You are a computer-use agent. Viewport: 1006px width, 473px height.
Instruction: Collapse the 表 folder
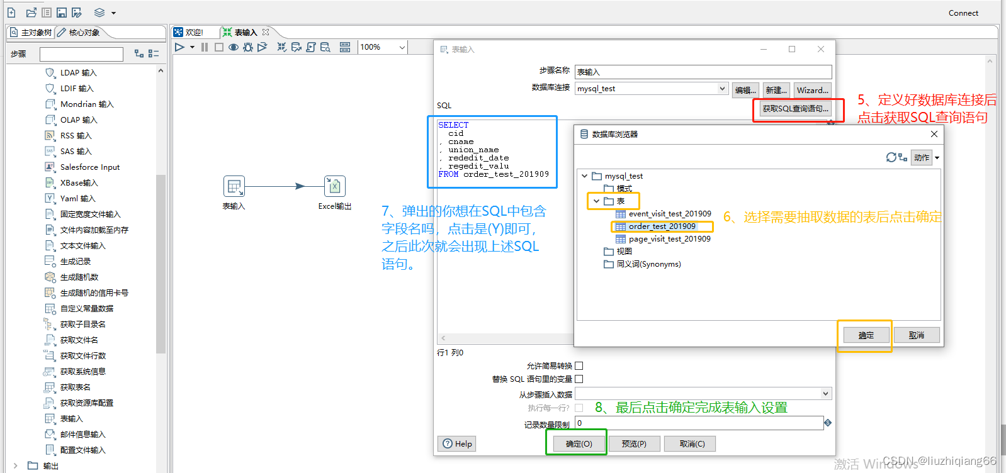[596, 201]
